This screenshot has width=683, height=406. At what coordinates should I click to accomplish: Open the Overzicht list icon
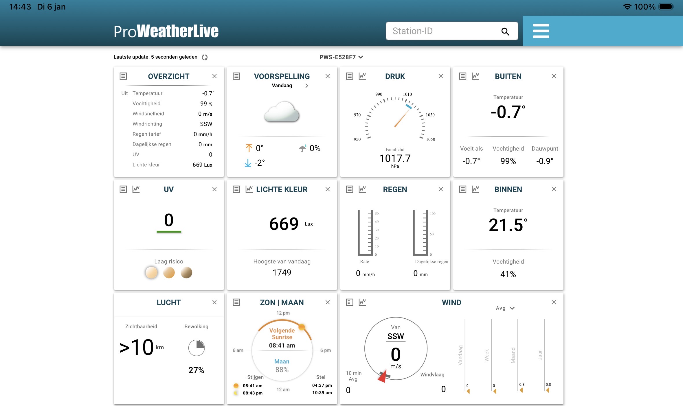click(123, 76)
